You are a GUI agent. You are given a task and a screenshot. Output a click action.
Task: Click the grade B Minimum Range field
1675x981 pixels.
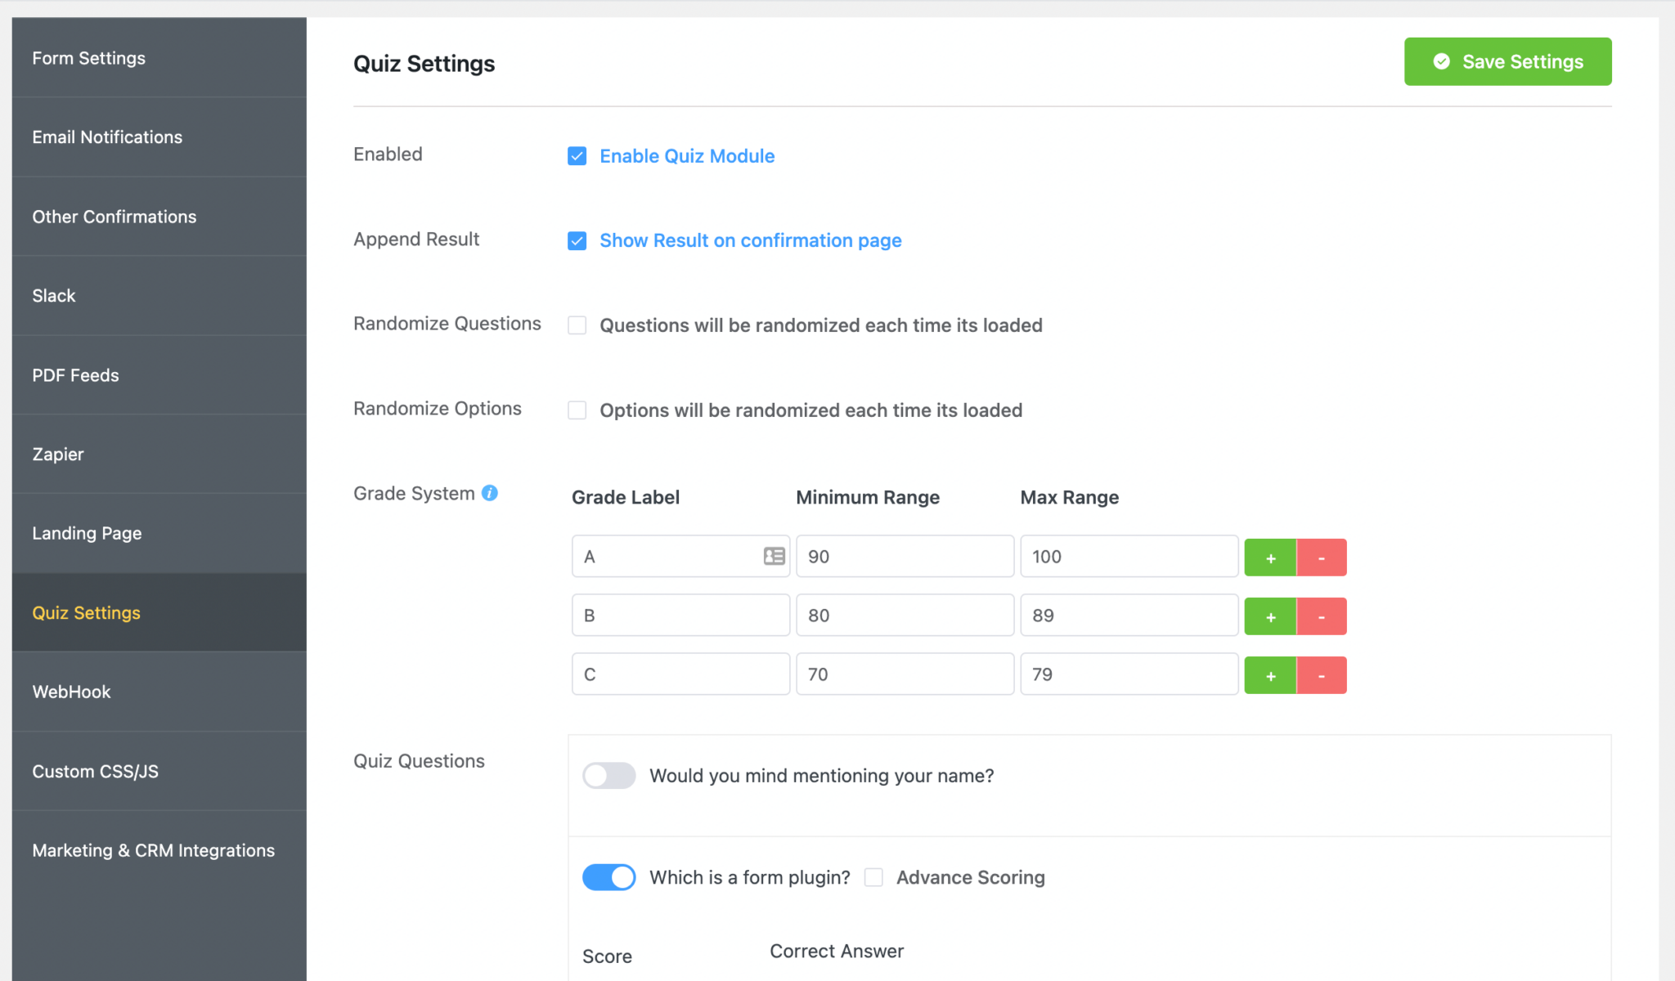pyautogui.click(x=905, y=616)
